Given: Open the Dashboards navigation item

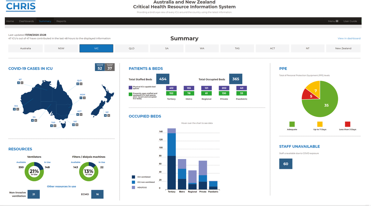Looking at the screenshot, I should (x=26, y=21).
